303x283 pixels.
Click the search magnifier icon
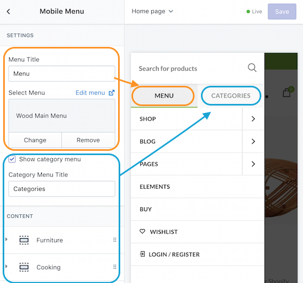point(252,68)
